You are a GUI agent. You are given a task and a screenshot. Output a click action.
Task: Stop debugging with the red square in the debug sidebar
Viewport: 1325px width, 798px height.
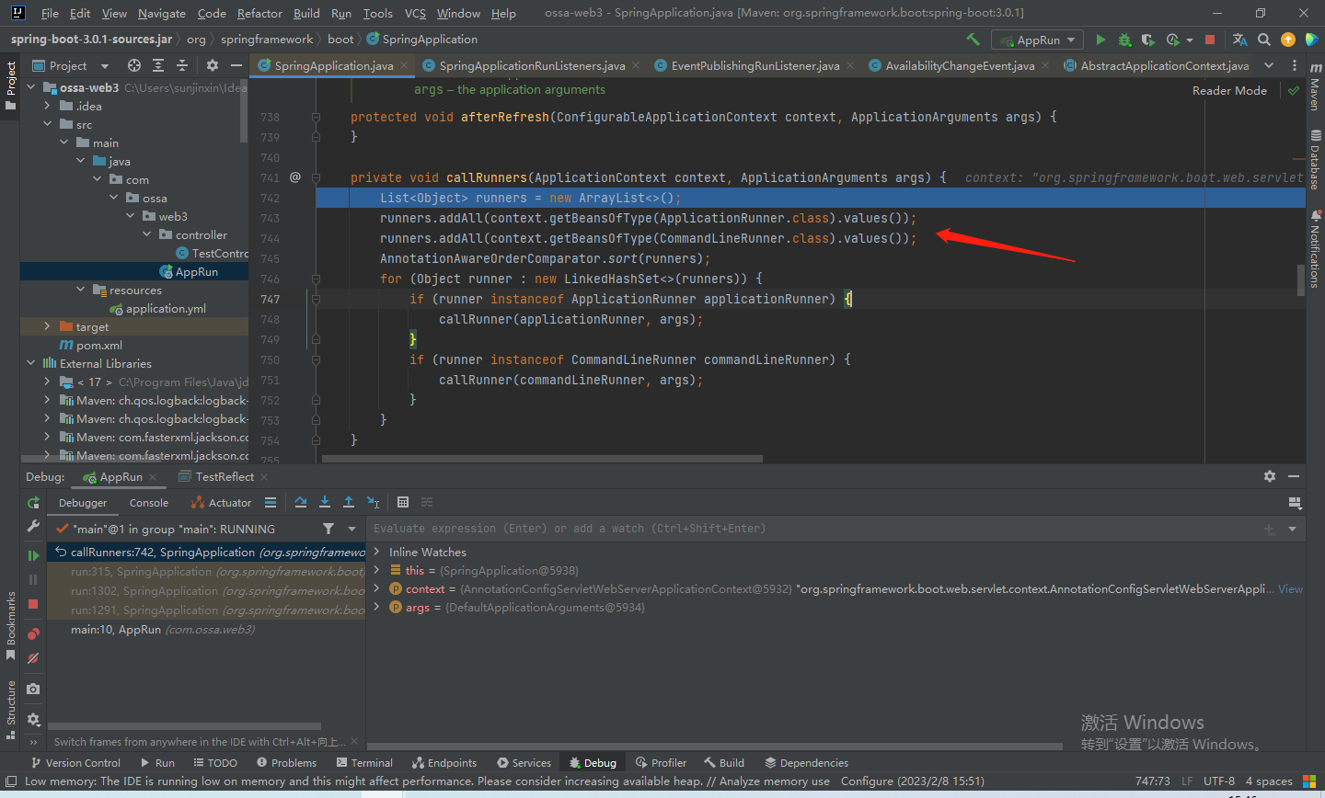click(33, 604)
